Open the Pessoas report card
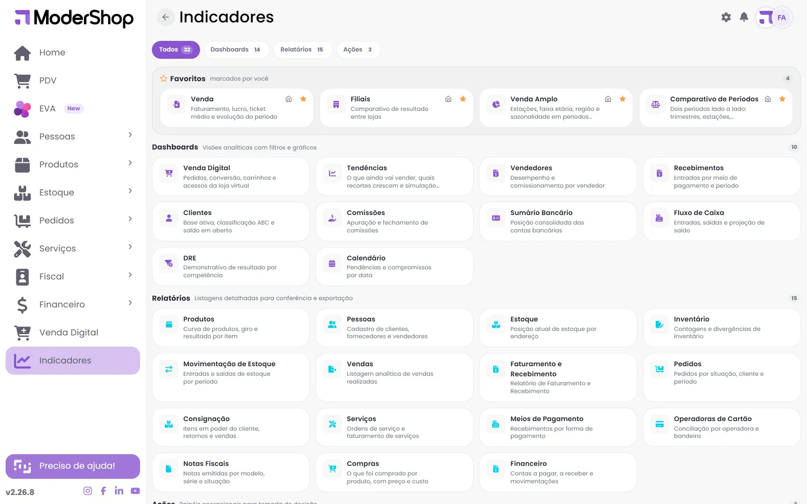 (395, 328)
